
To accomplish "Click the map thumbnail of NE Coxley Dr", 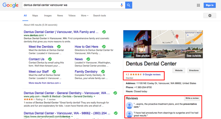I will click(x=177, y=37).
